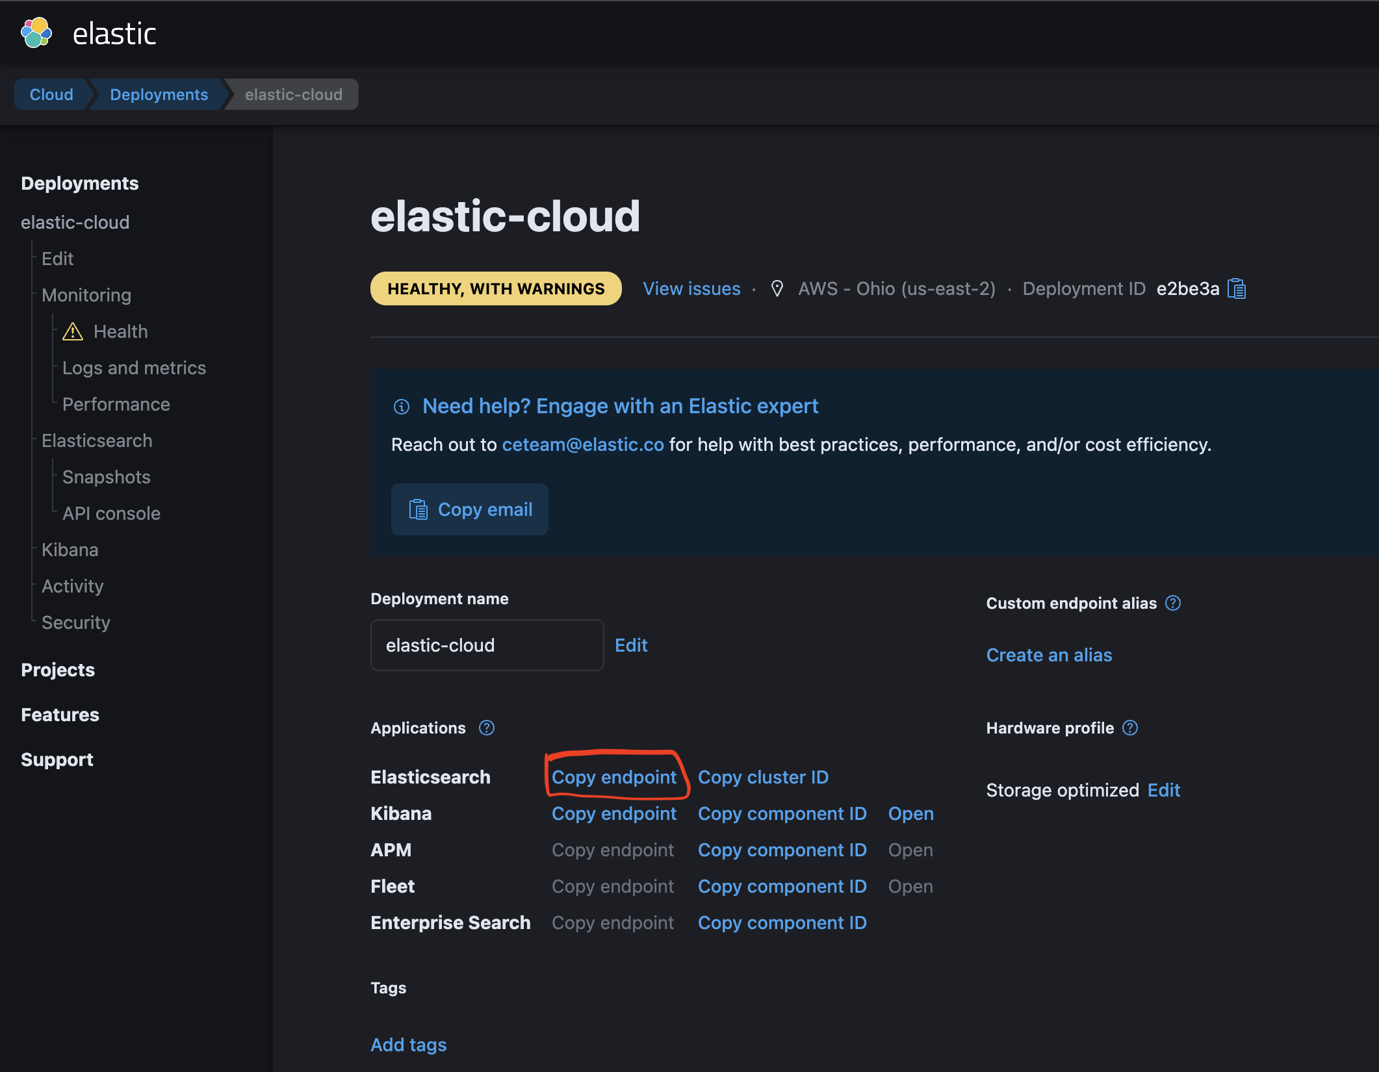Open Monitoring in the sidebar

(x=86, y=295)
